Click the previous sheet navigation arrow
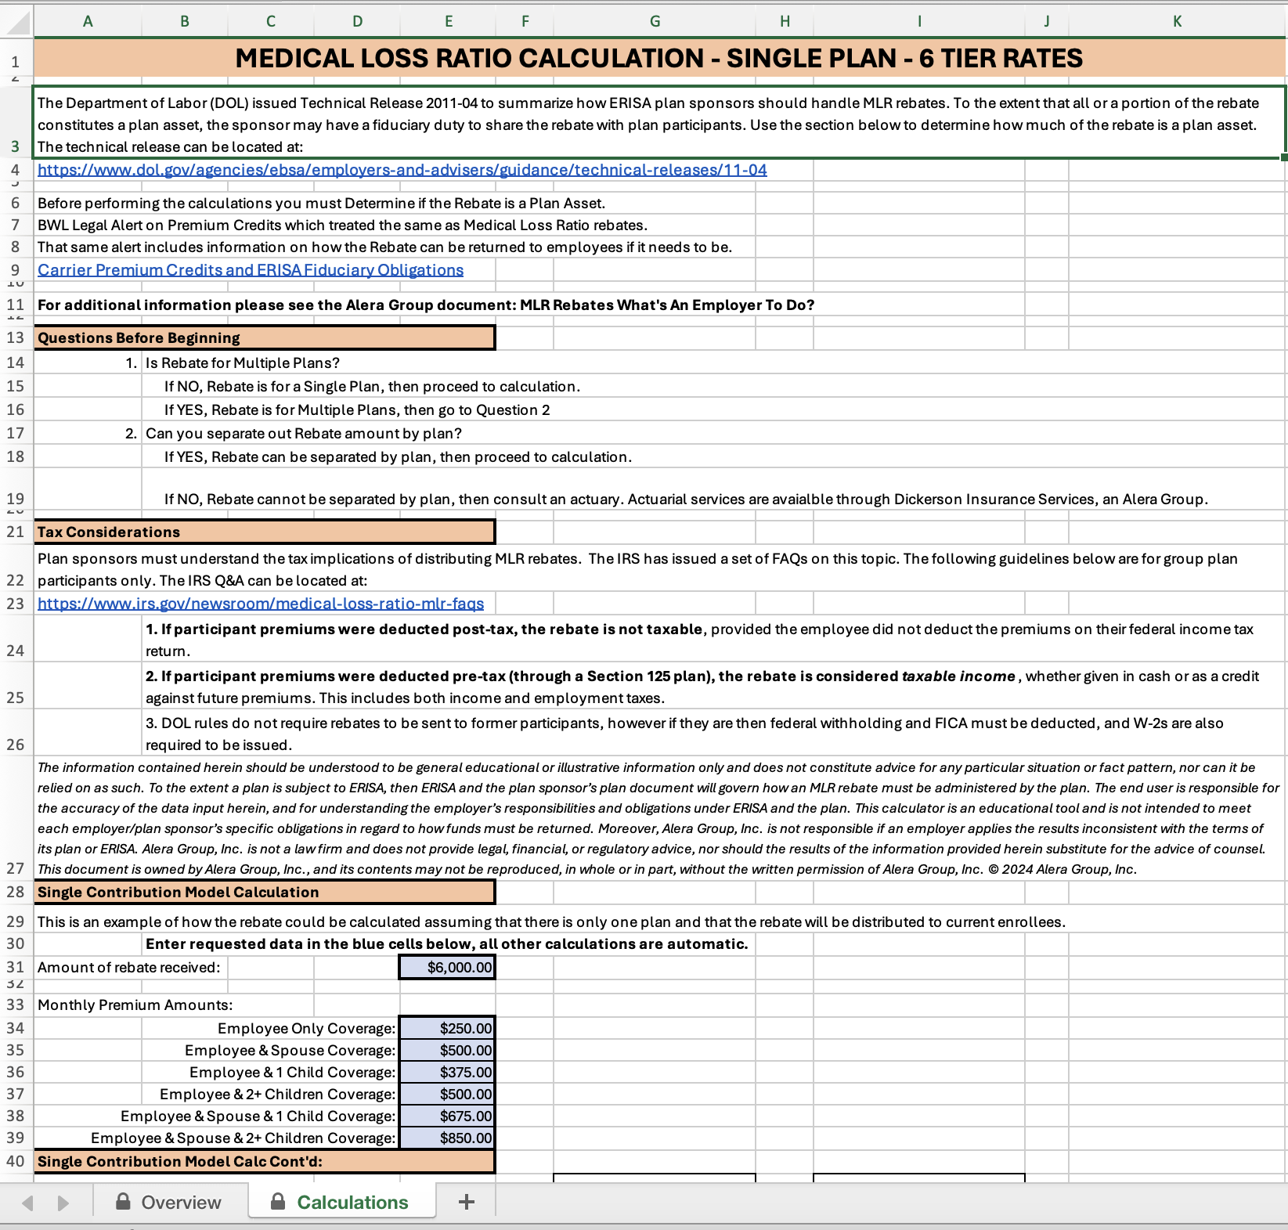Viewport: 1288px width, 1230px height. [27, 1203]
